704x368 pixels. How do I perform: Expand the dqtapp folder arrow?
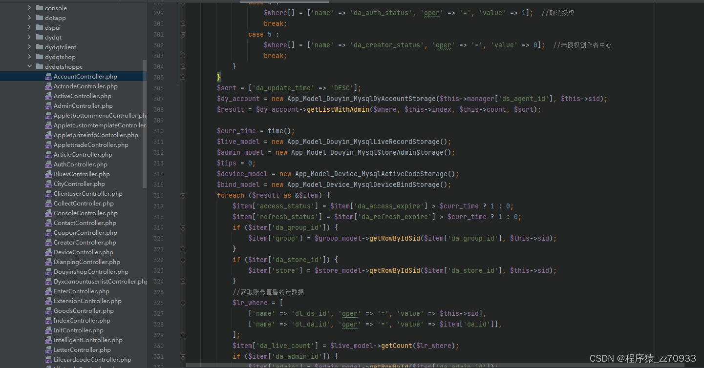point(29,18)
